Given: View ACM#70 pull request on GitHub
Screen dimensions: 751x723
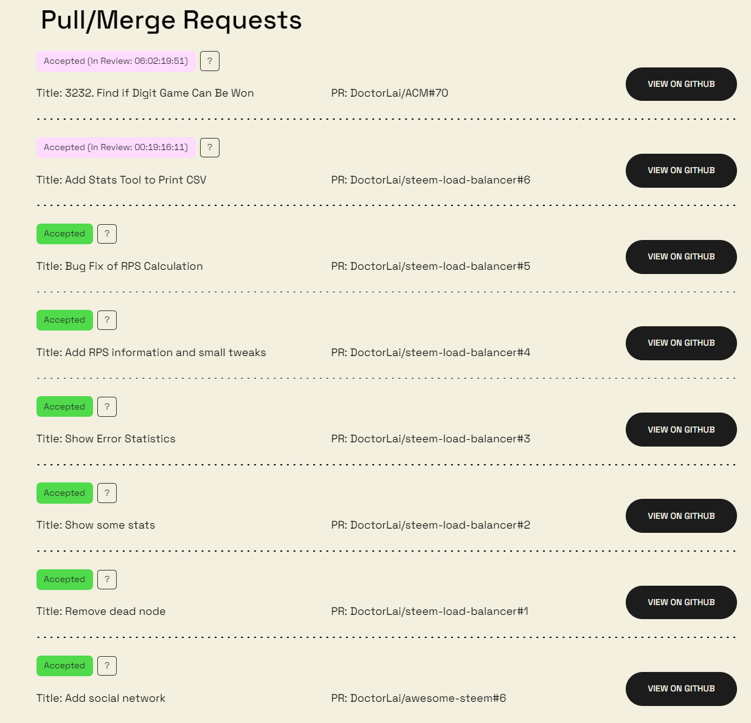Looking at the screenshot, I should [681, 84].
